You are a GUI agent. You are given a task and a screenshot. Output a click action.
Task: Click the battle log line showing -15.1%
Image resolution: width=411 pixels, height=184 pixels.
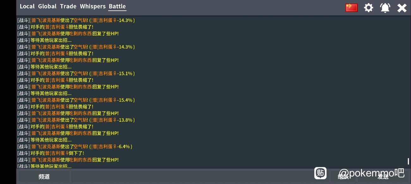pos(76,73)
